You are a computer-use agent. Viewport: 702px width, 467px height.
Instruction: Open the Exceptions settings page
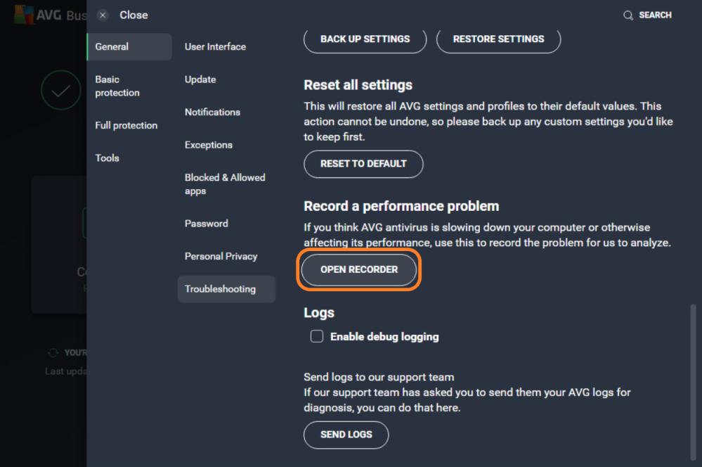208,144
